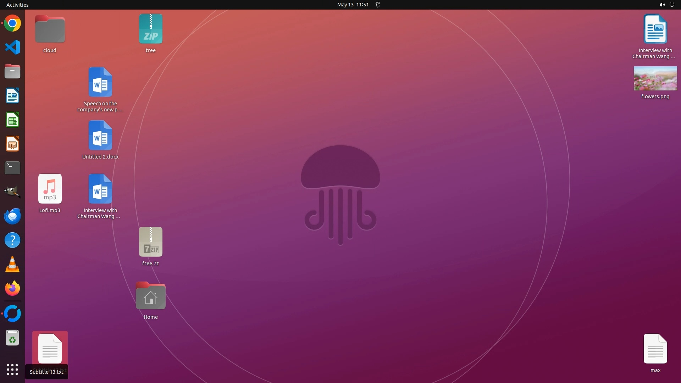Show Applications grid button
681x383 pixels.
click(x=12, y=370)
